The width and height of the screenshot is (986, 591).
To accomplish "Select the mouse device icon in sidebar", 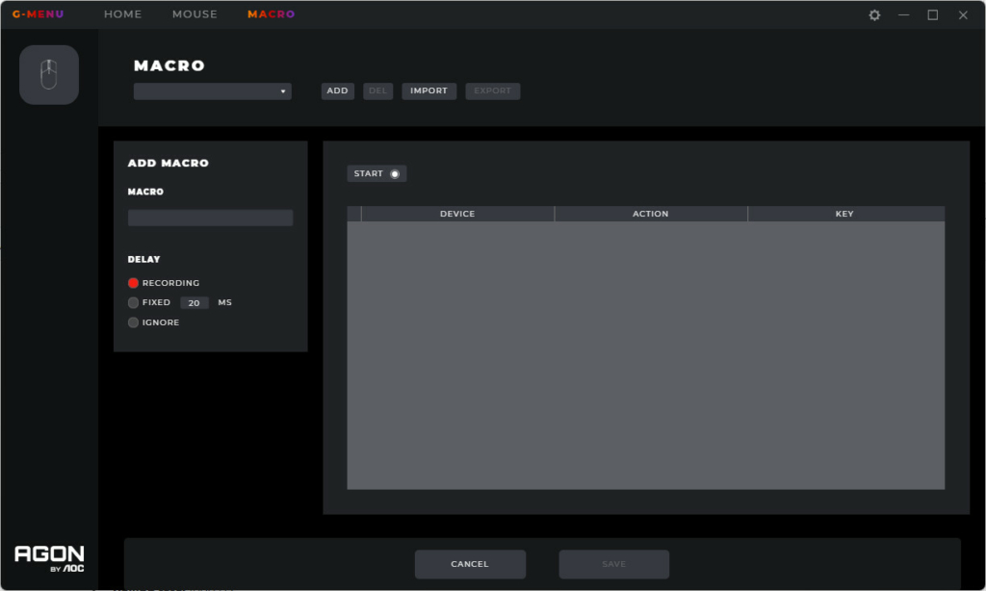I will pos(49,75).
